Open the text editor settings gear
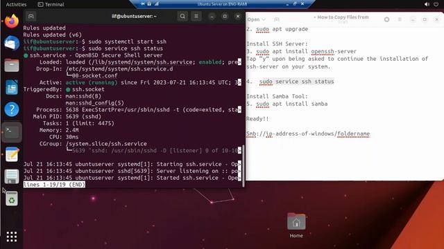The width and height of the screenshot is (444, 249). pos(386,19)
